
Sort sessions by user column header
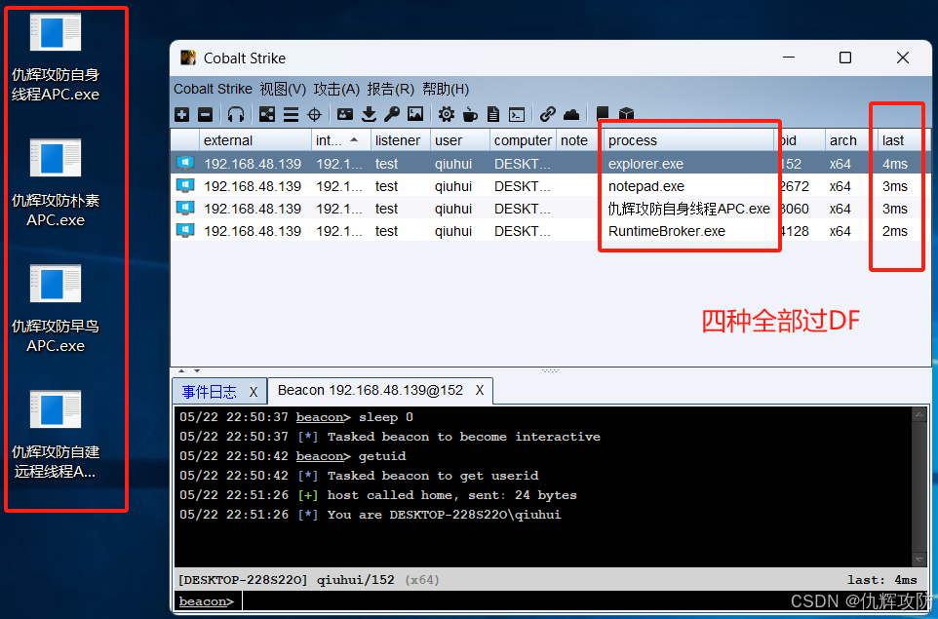click(x=459, y=140)
